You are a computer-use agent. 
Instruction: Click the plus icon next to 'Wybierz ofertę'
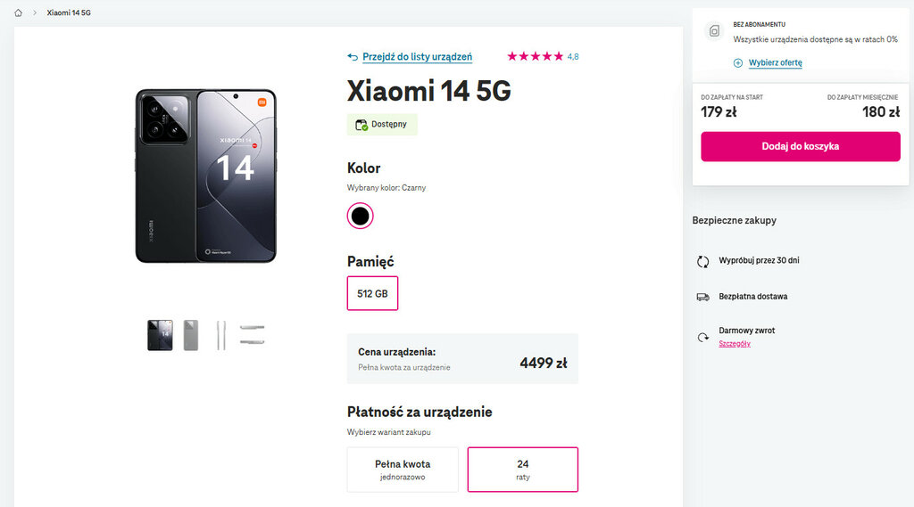click(738, 63)
